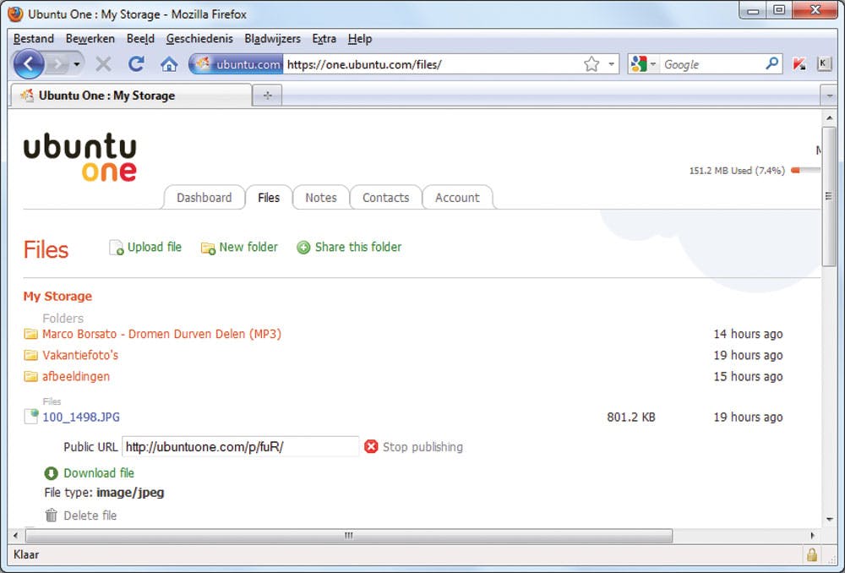Switch to the Notes tab
This screenshot has height=573, width=845.
pos(320,197)
